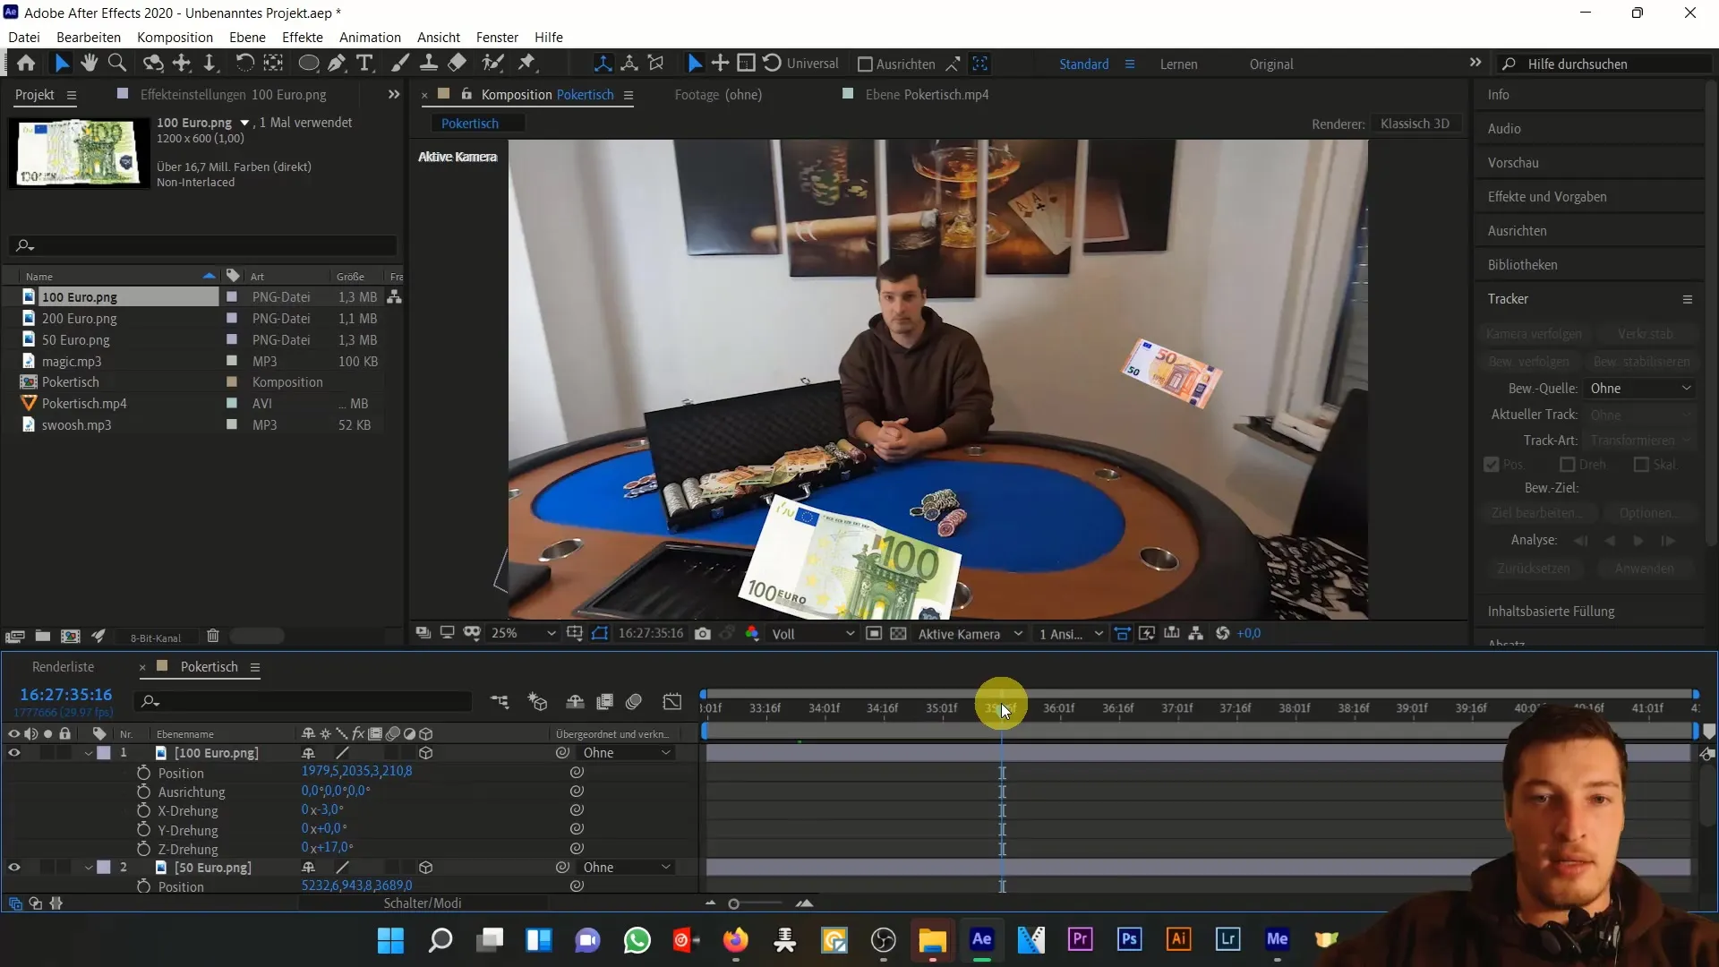Open Photoshop from the taskbar
This screenshot has height=967, width=1719.
click(1130, 939)
